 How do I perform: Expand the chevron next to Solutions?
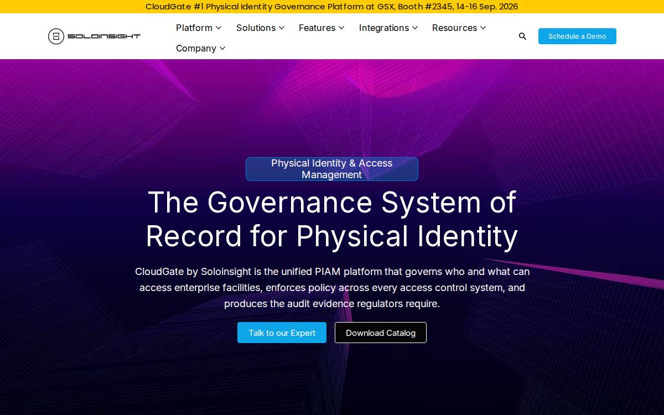282,28
